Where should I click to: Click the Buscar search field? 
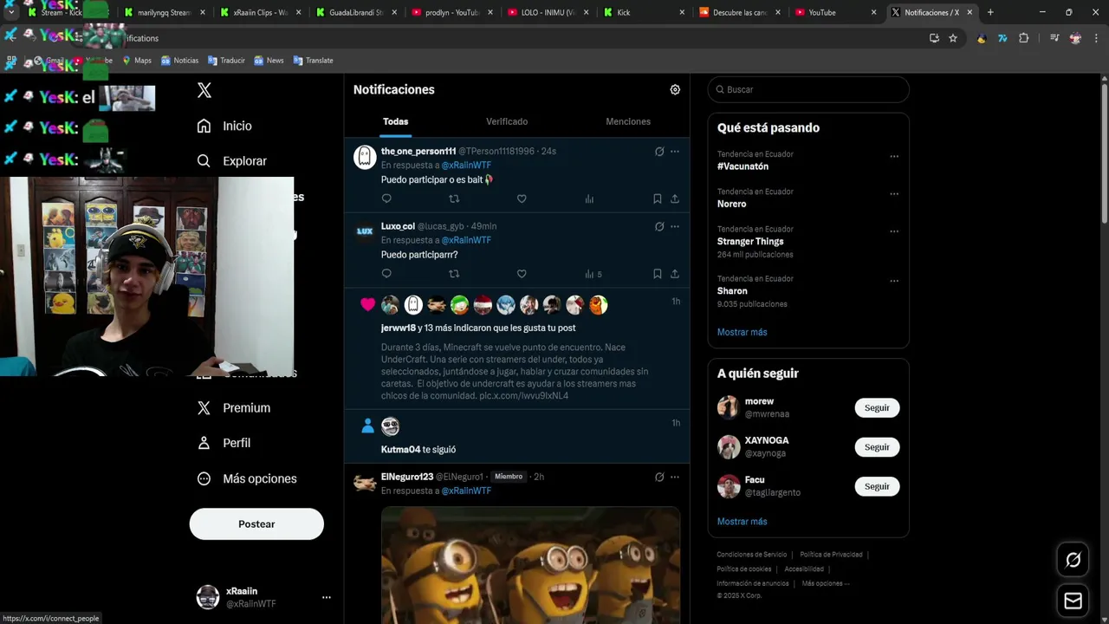pyautogui.click(x=808, y=89)
